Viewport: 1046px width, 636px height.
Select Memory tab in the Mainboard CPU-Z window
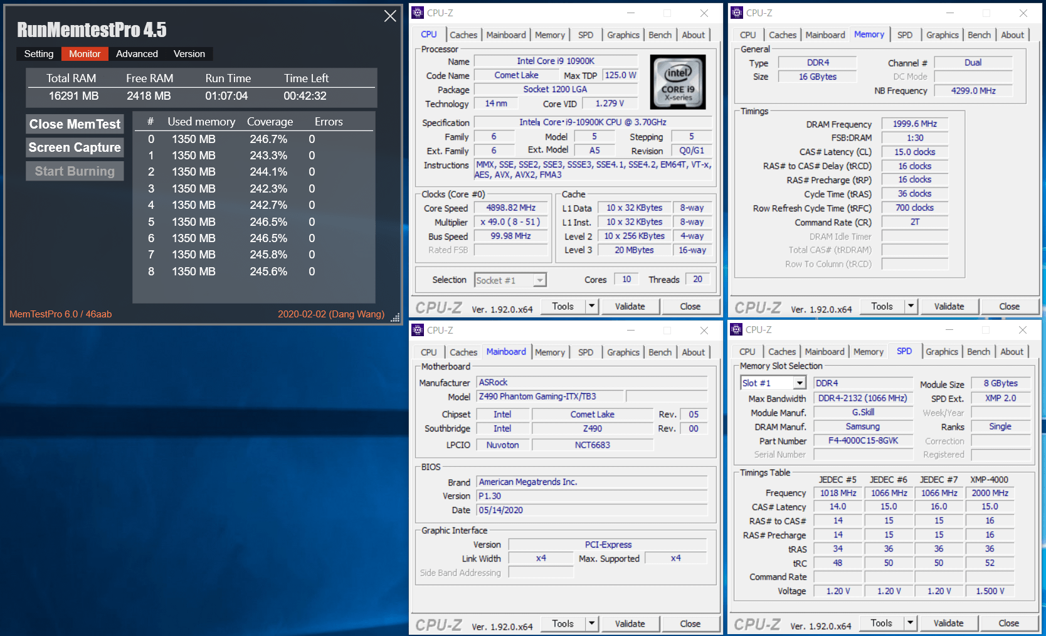[550, 352]
